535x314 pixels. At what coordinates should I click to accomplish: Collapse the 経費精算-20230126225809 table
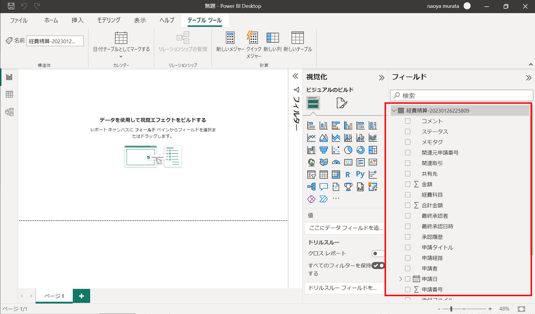pyautogui.click(x=394, y=111)
